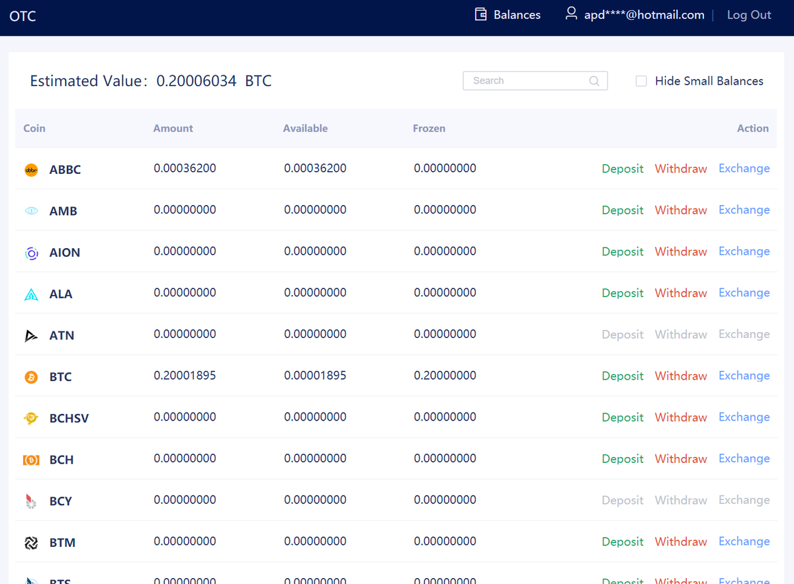Viewport: 794px width, 584px height.
Task: Exchange ABBC coins
Action: [744, 168]
